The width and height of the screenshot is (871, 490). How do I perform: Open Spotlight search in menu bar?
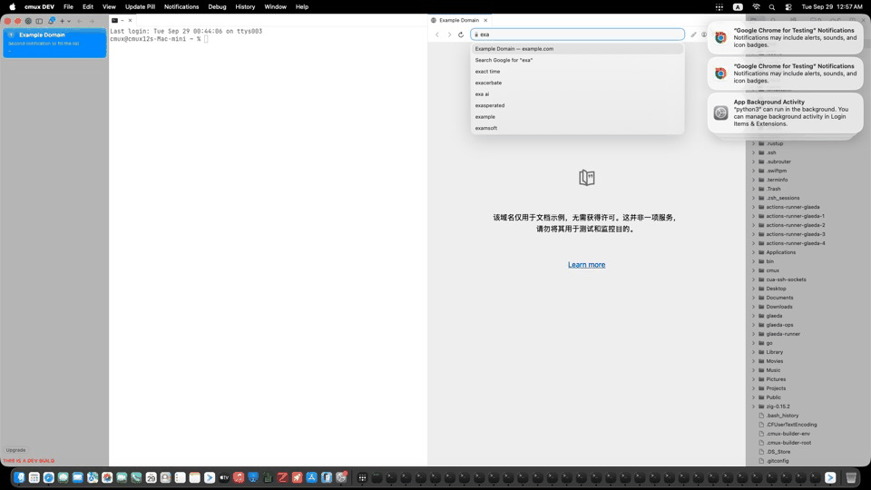click(x=771, y=7)
